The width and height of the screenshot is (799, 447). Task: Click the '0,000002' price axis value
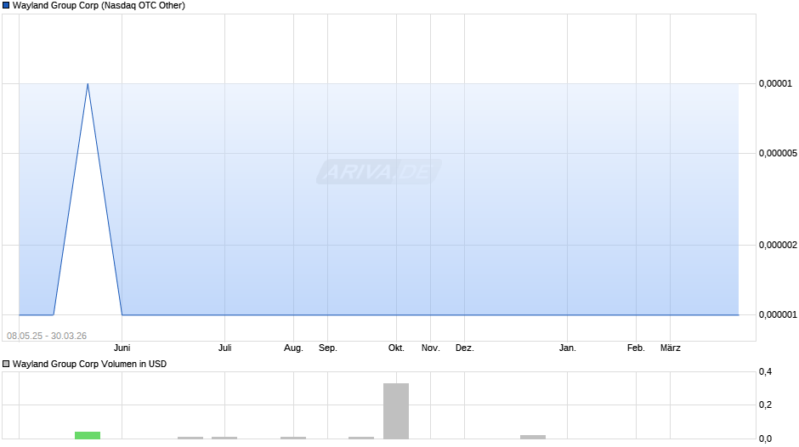pos(778,245)
